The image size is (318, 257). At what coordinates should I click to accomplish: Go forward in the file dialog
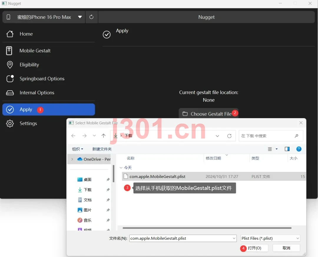click(x=85, y=136)
